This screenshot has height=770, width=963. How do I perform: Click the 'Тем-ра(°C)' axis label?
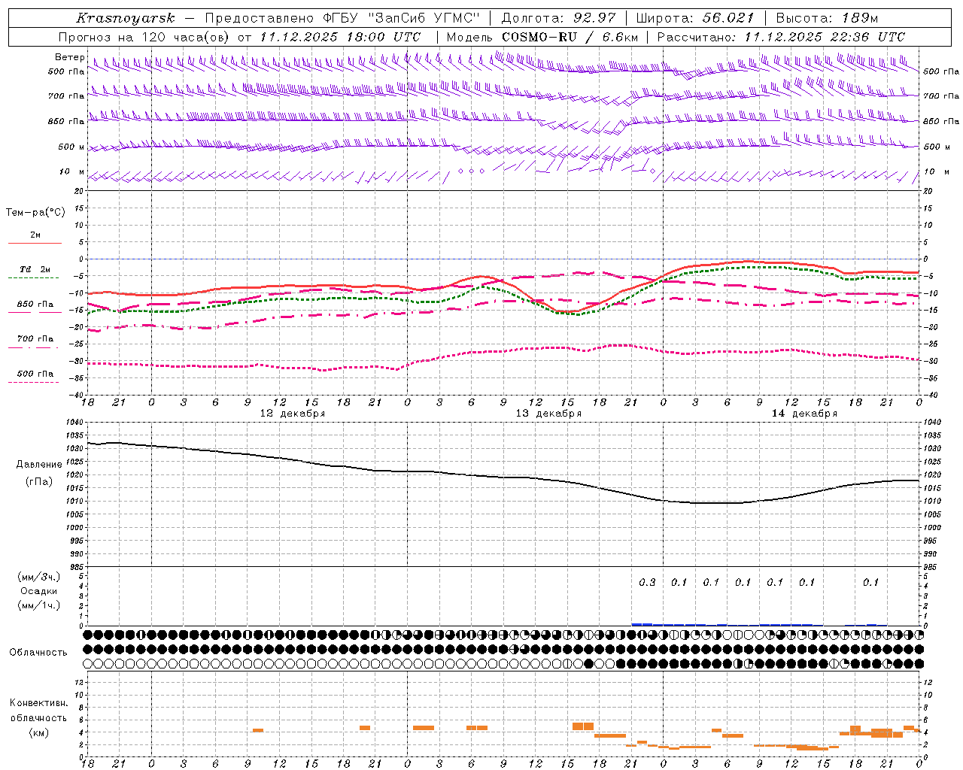tap(35, 213)
